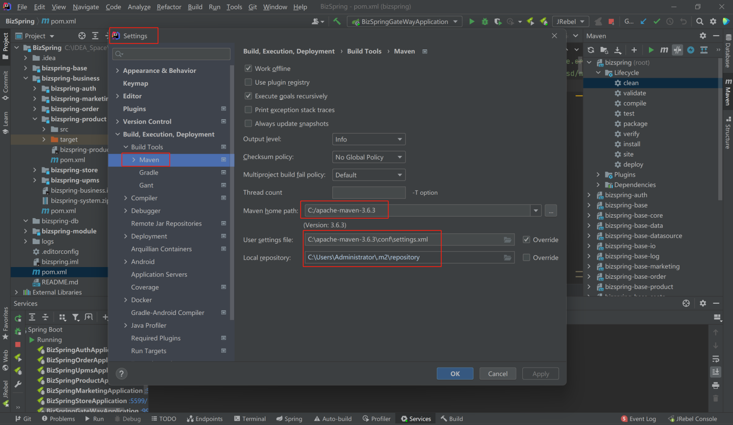Open the Endpoints tool window tab

click(205, 419)
